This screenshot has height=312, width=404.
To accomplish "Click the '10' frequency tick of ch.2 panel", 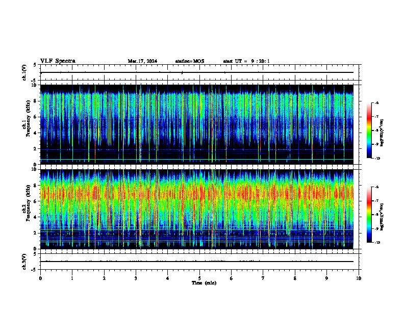I will click(34, 169).
